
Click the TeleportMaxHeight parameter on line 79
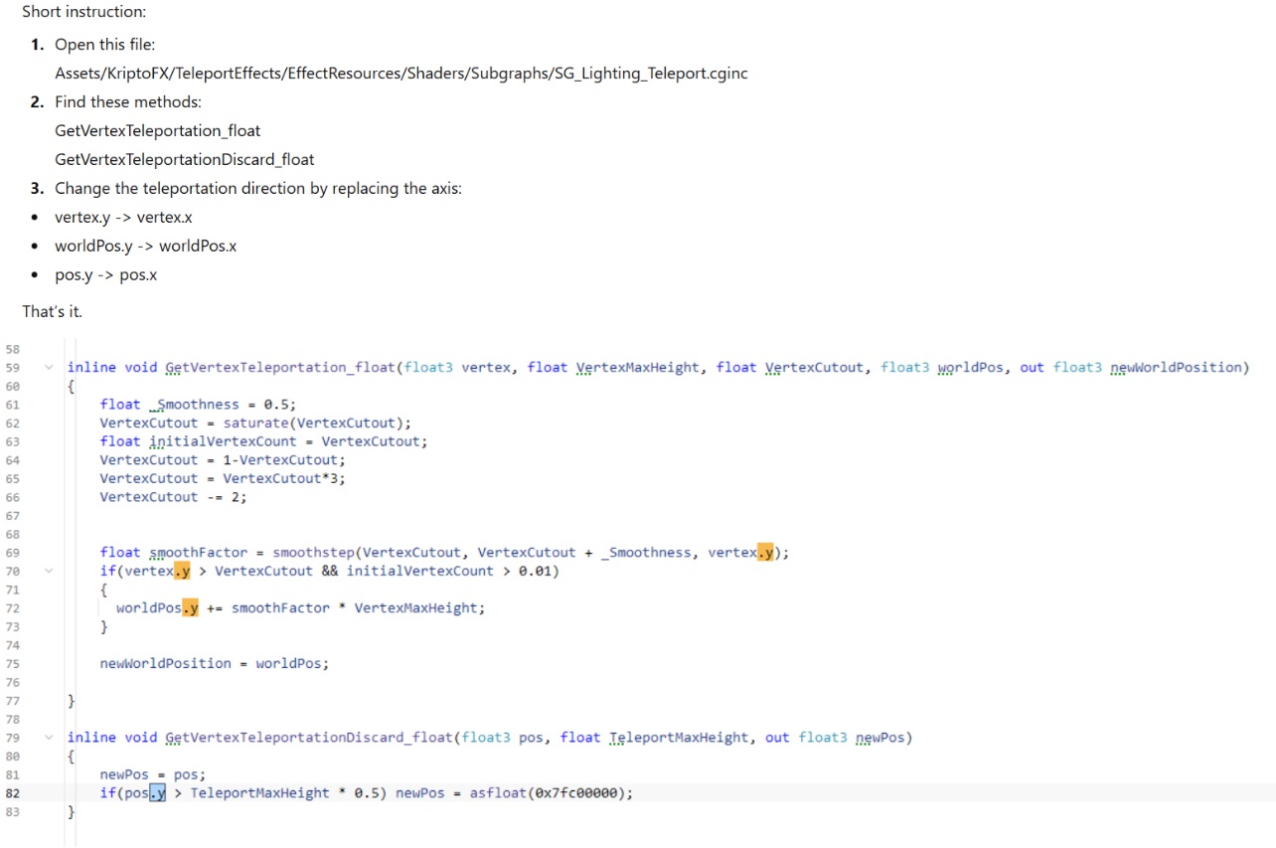(679, 738)
